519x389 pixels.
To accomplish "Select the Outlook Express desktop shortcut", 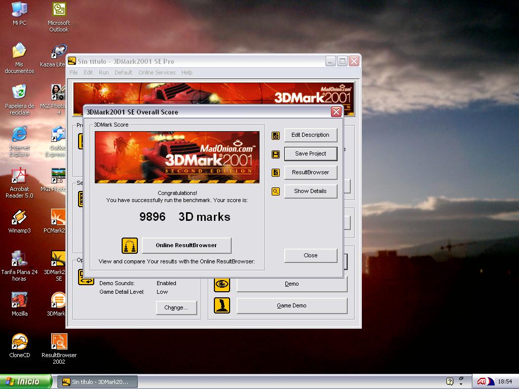I will pos(56,141).
